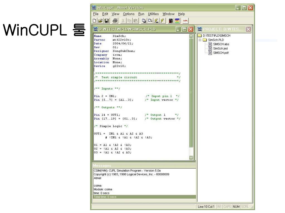This screenshot has width=285, height=213.
Task: Open the Run menu
Action: [141, 14]
